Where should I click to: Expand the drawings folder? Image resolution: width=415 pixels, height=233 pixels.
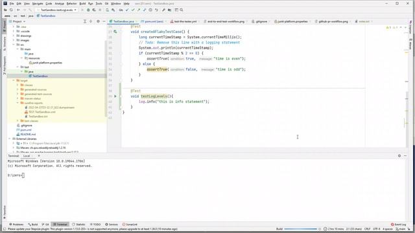14,36
